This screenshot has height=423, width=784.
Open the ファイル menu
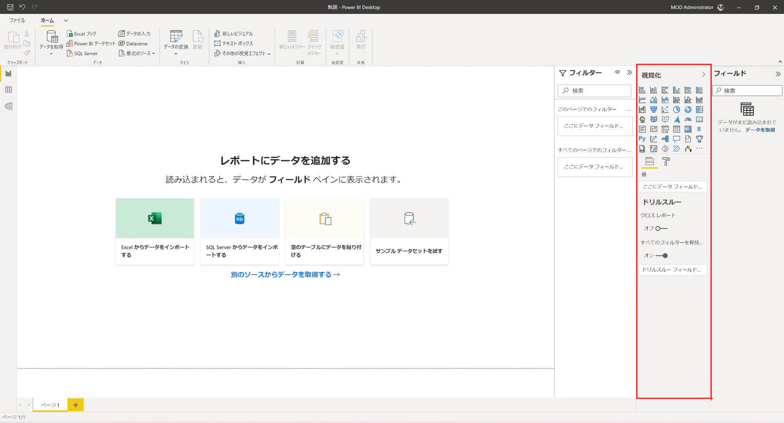coord(17,20)
